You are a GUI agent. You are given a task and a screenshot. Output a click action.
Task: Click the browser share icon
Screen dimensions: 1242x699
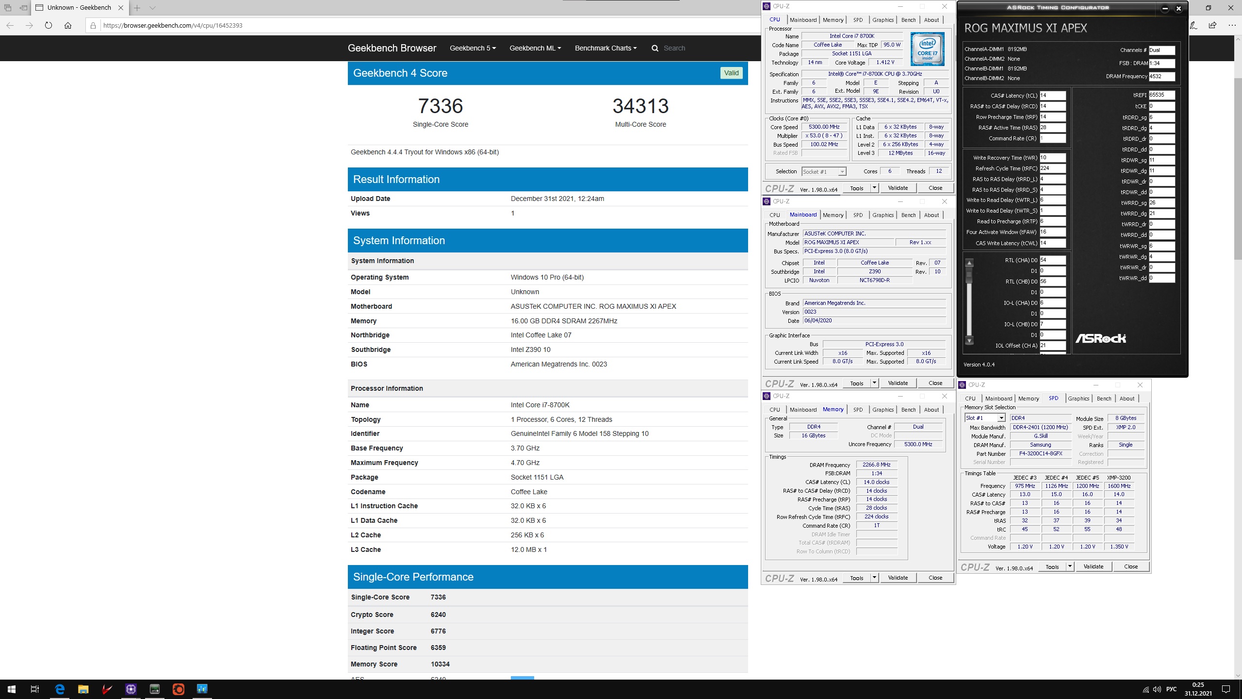1212,25
